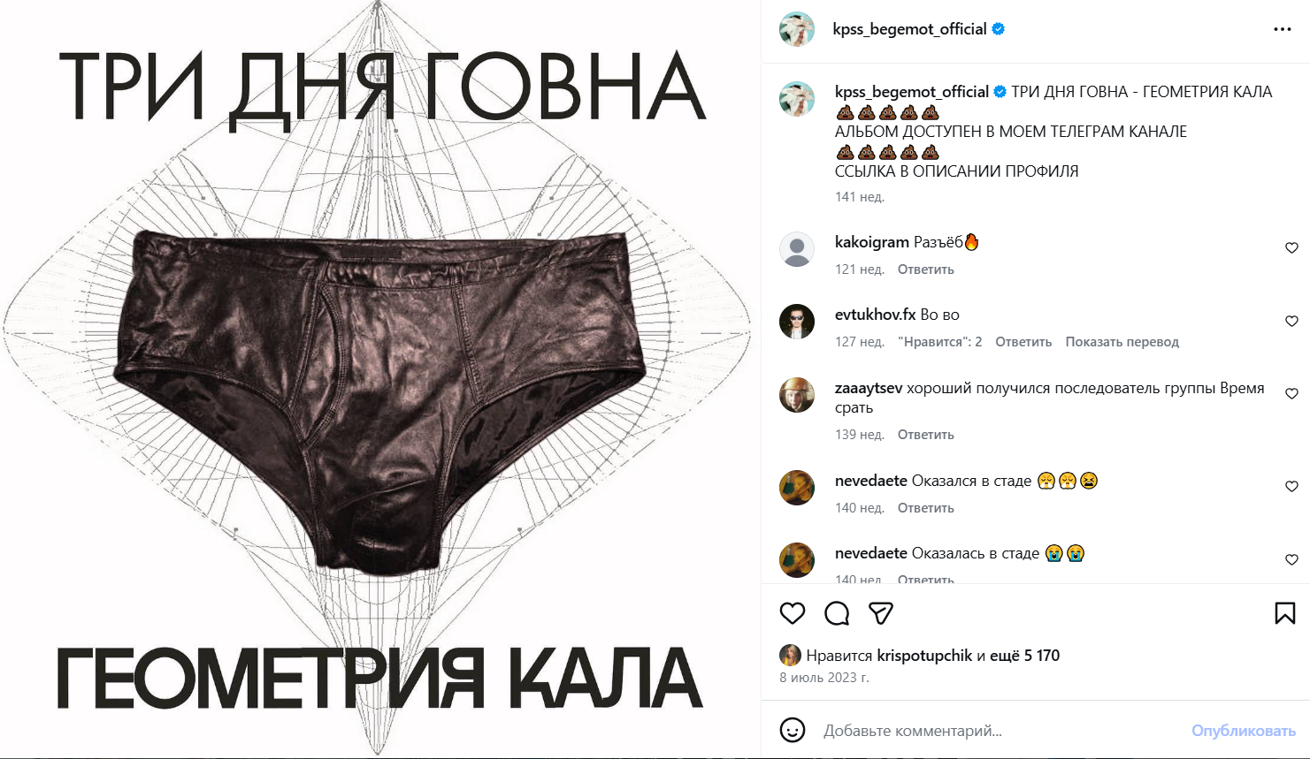1310x759 pixels.
Task: Open the three-dots more options menu
Action: click(1283, 29)
